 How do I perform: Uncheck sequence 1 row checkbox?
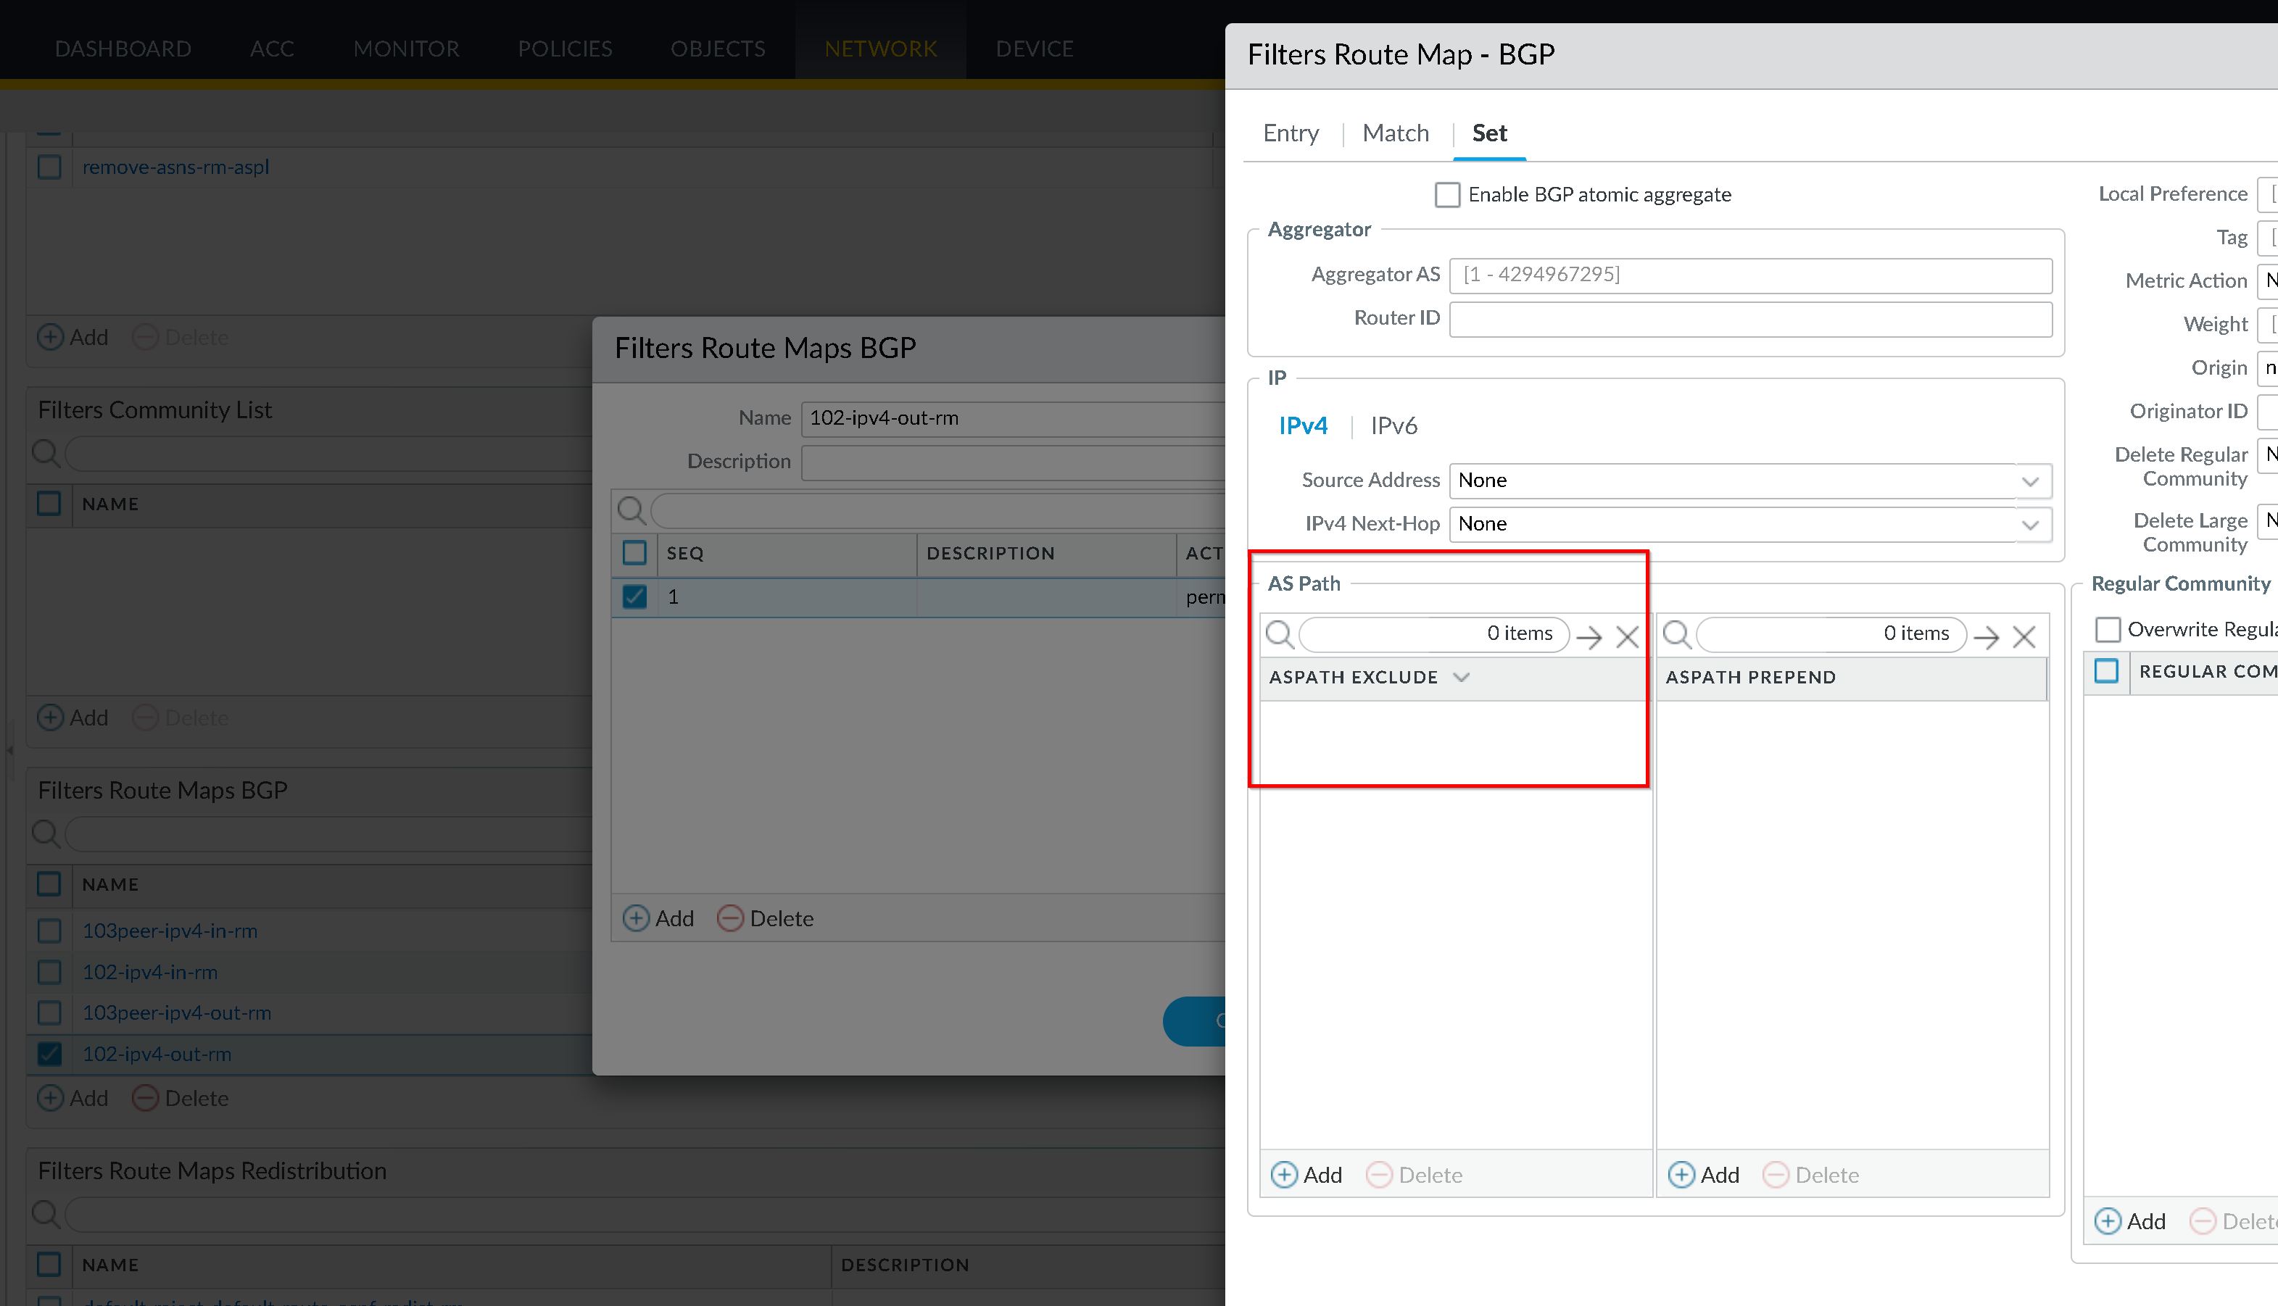634,596
